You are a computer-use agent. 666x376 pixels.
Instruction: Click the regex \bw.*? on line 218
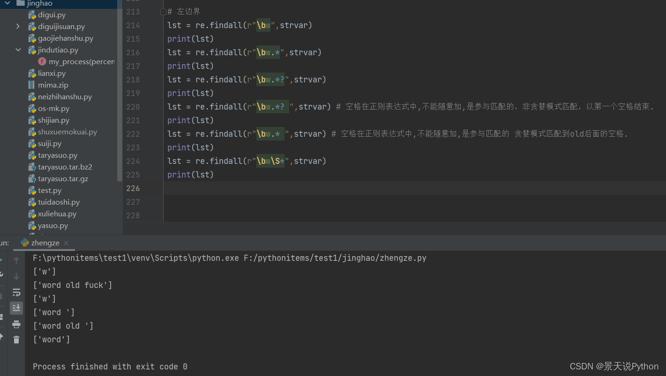click(x=270, y=80)
